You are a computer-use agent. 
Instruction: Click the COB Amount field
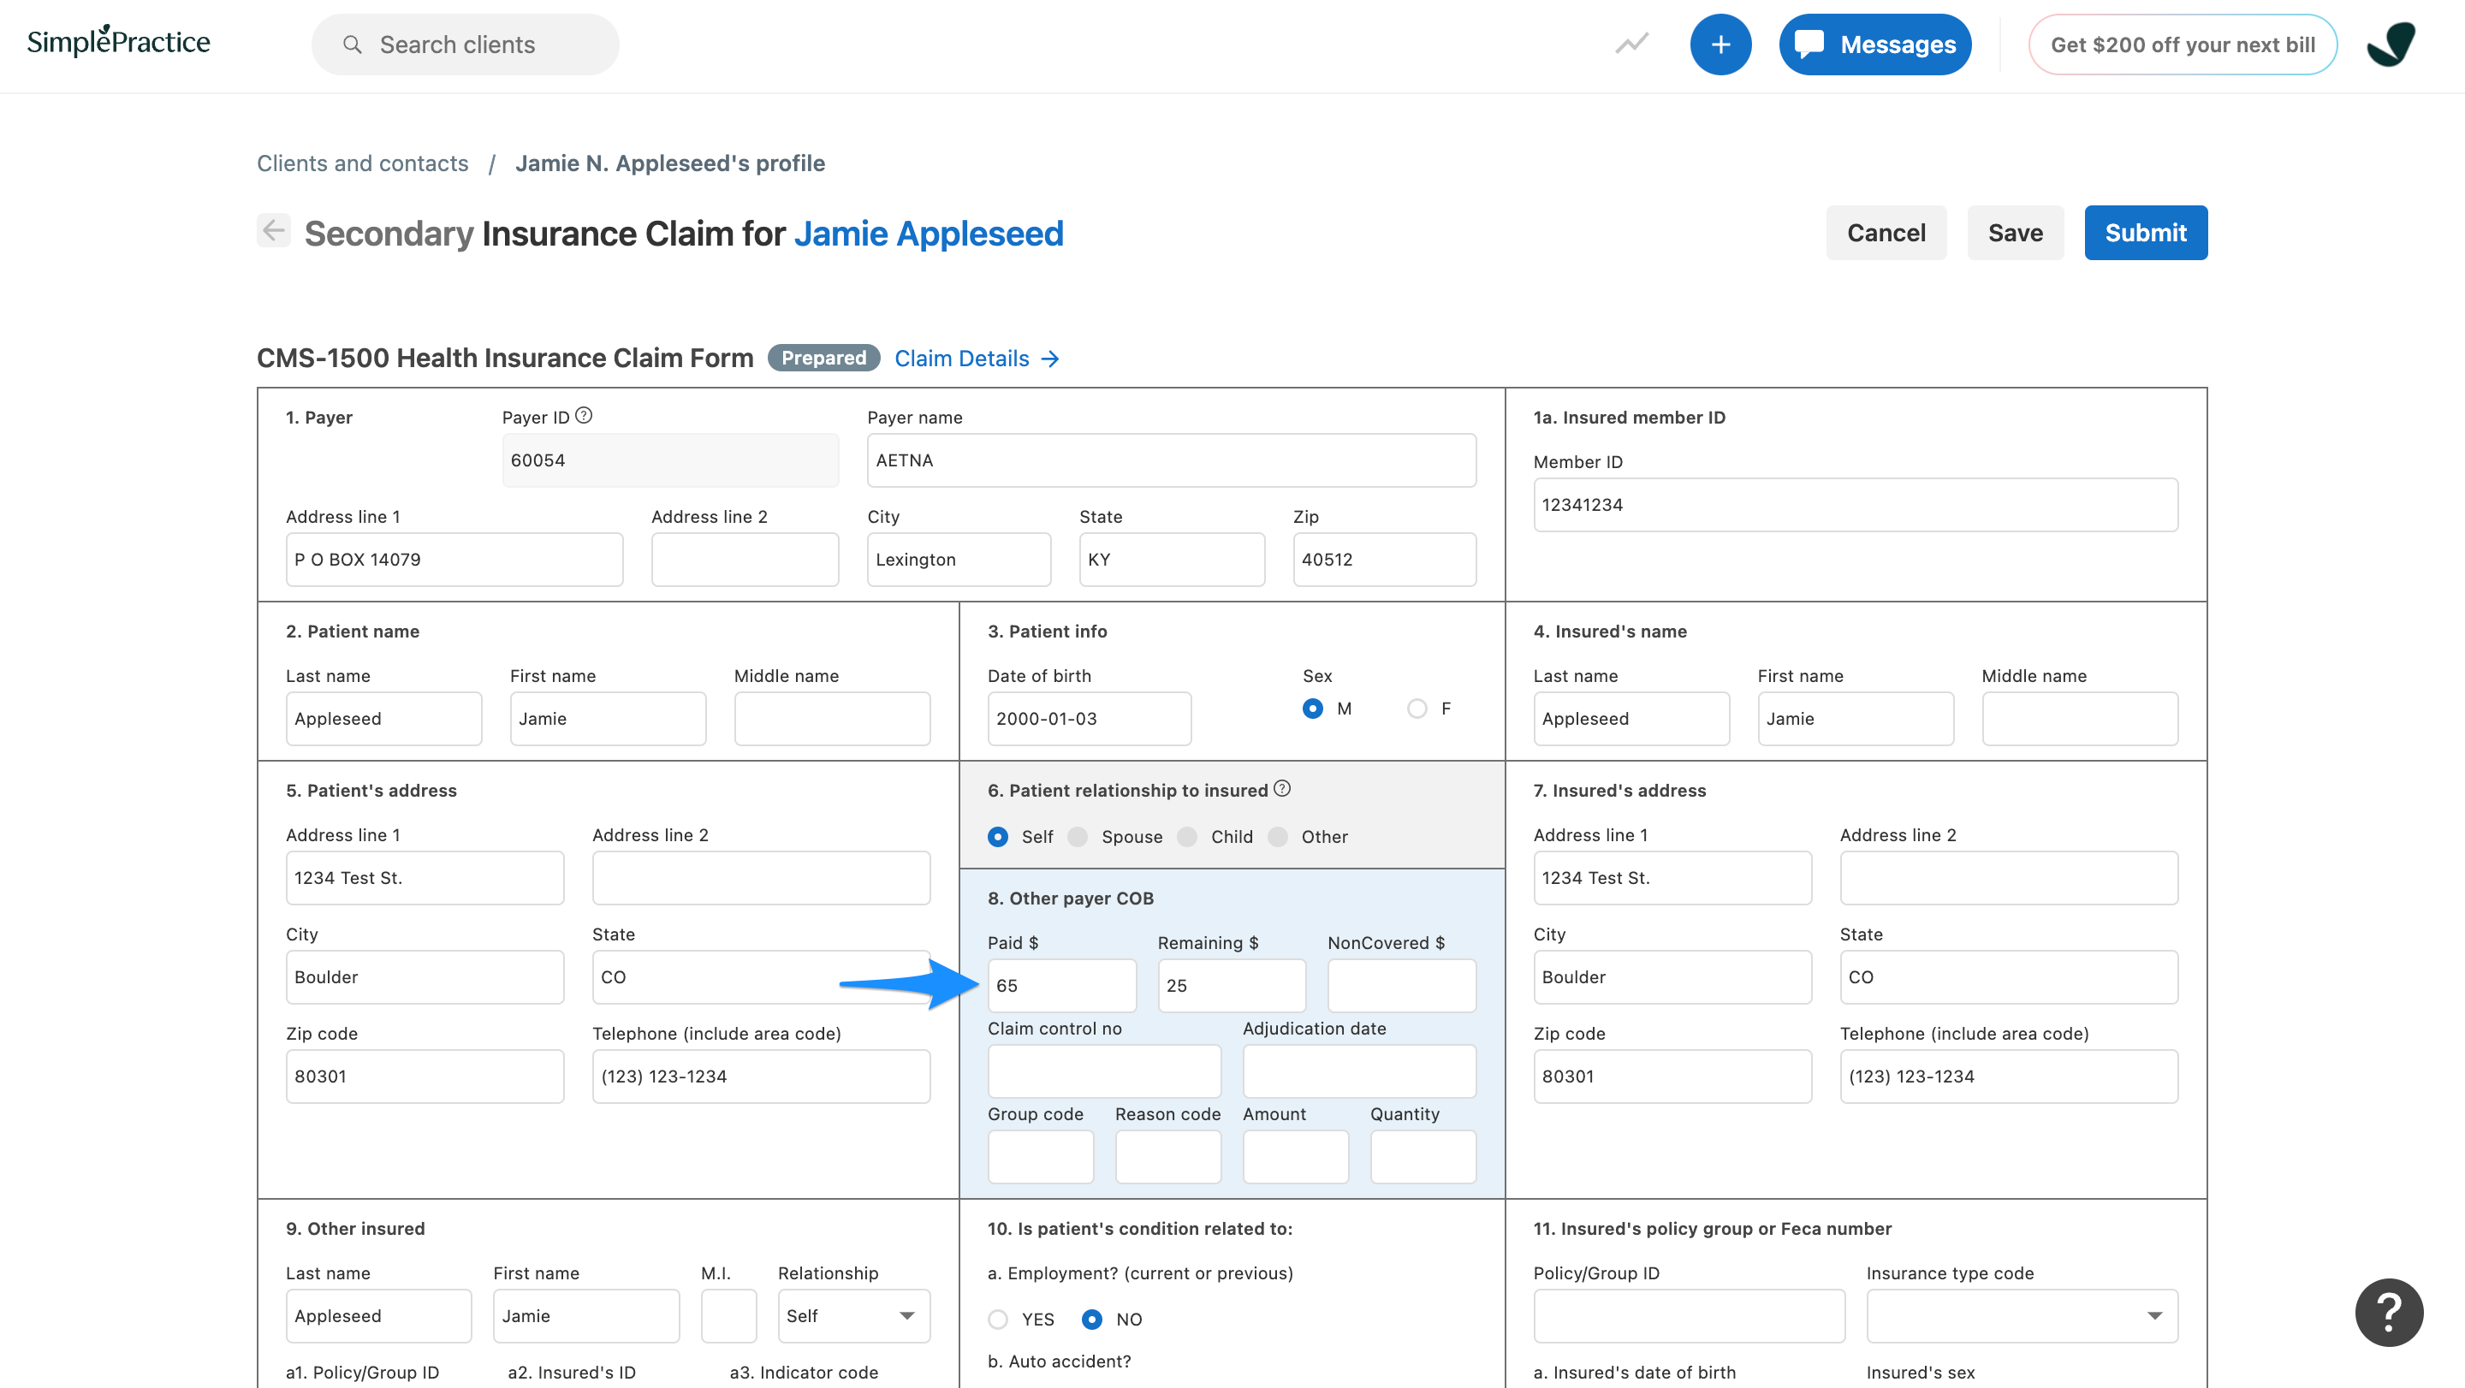[x=1295, y=1156]
